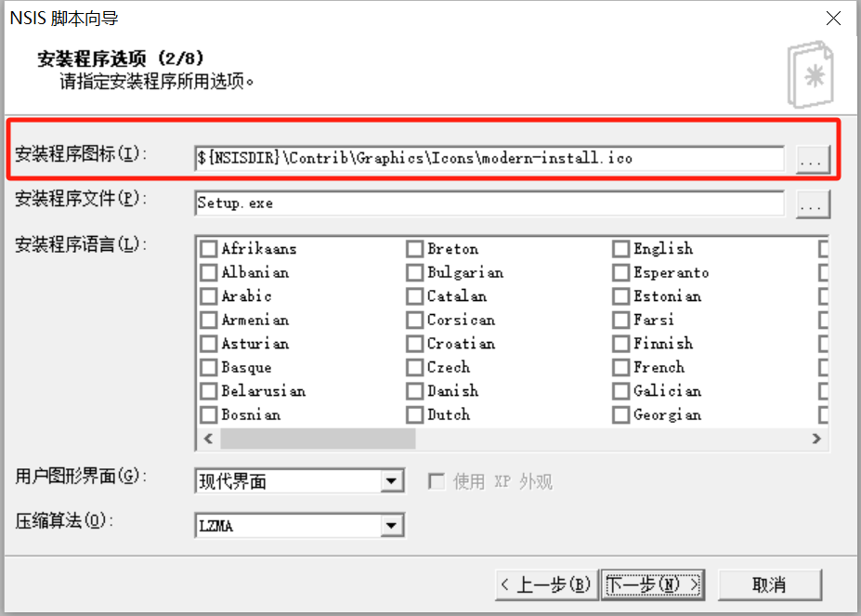The height and width of the screenshot is (616, 861).
Task: Browse for the installer output file
Action: 812,203
